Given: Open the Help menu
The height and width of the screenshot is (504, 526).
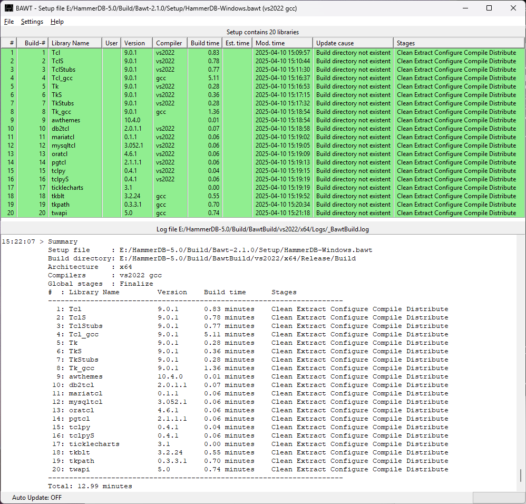Looking at the screenshot, I should [57, 22].
